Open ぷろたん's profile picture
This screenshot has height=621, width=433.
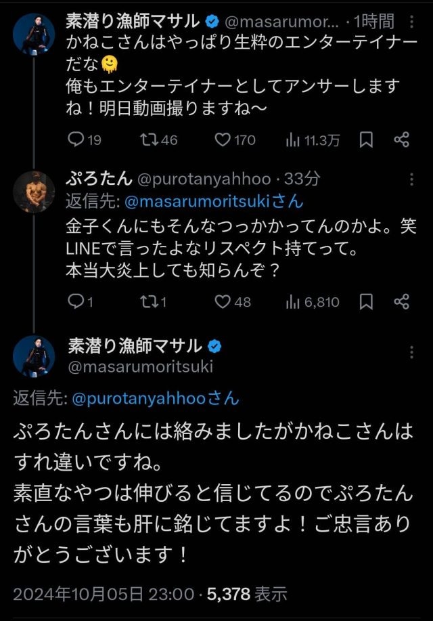tap(34, 192)
